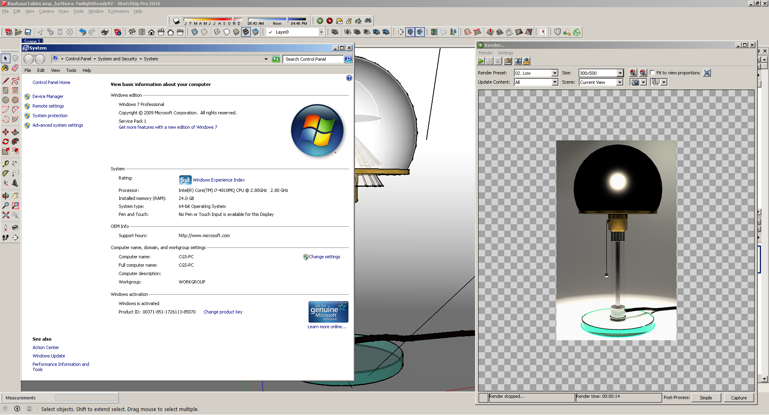
Task: Select the Push/Pull tool
Action: pyautogui.click(x=15, y=132)
